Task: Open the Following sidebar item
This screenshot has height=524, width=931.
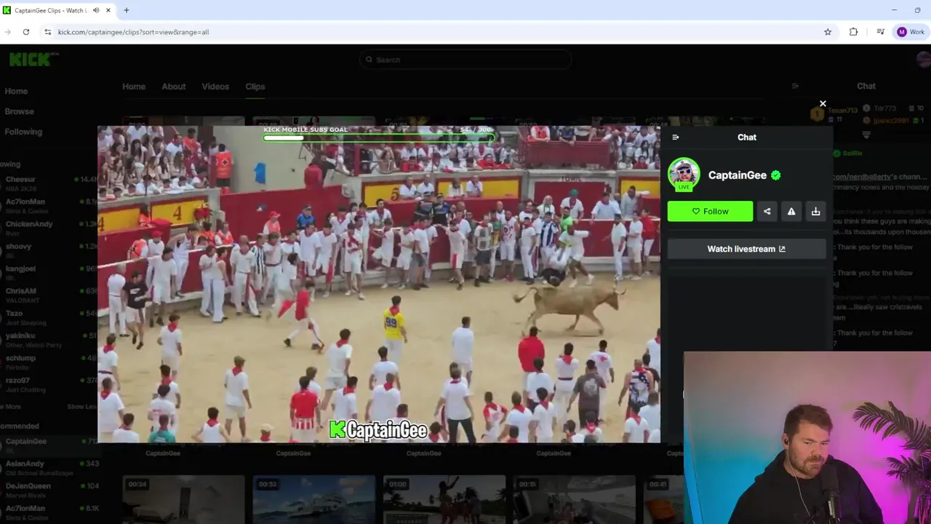Action: click(23, 132)
